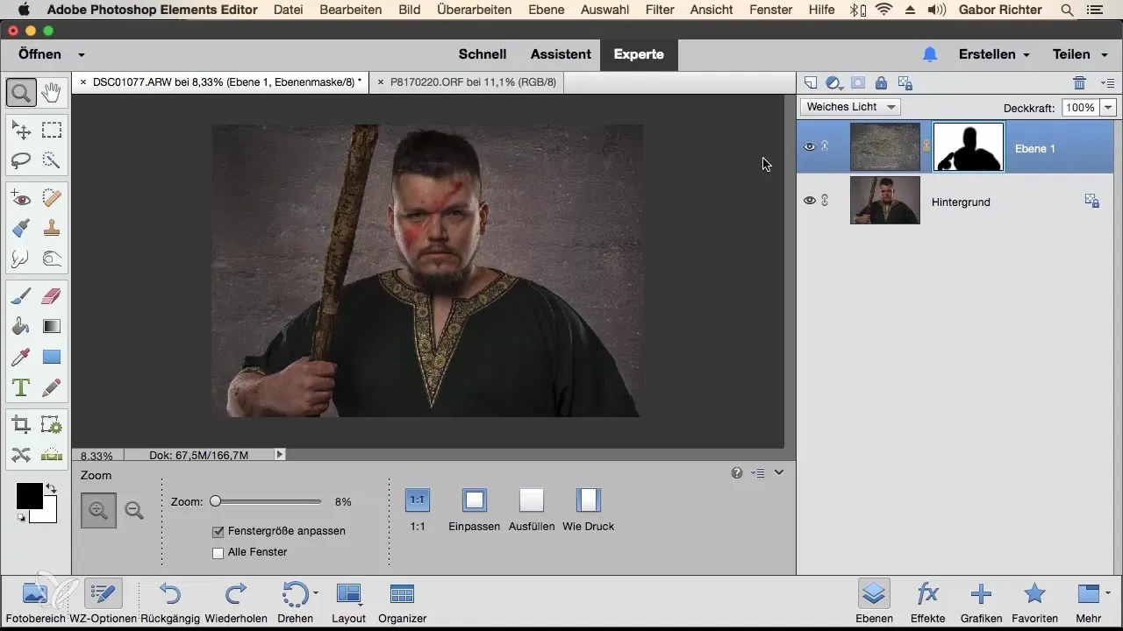Create new fill or adjustment layer
The image size is (1123, 631).
(x=834, y=83)
